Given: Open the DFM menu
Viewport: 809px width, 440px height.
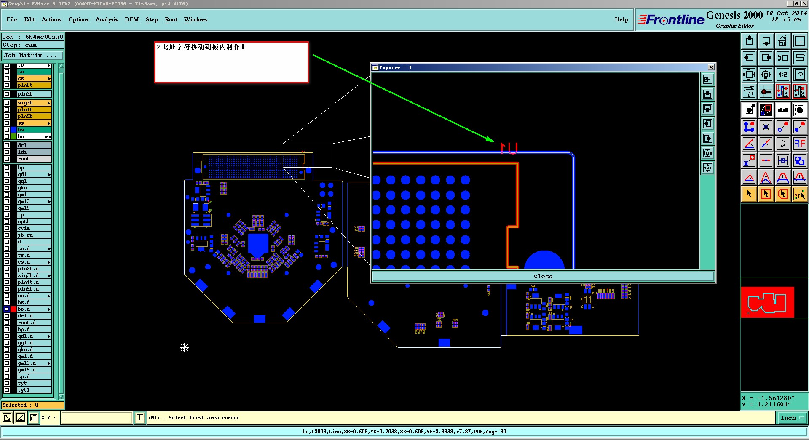Looking at the screenshot, I should click(x=132, y=20).
